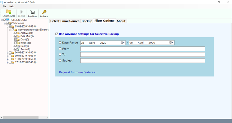
Task: Collapse the jhonyalexander8658 account node
Action: click(x=10, y=30)
